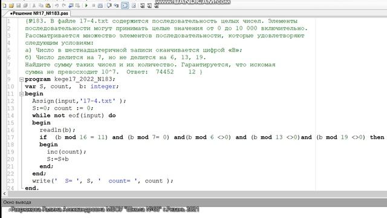Click the third-from-last toolbar icon
Image resolution: width=387 pixels, height=218 pixels.
point(143,5)
